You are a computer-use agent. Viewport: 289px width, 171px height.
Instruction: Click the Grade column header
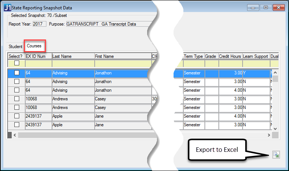point(212,56)
